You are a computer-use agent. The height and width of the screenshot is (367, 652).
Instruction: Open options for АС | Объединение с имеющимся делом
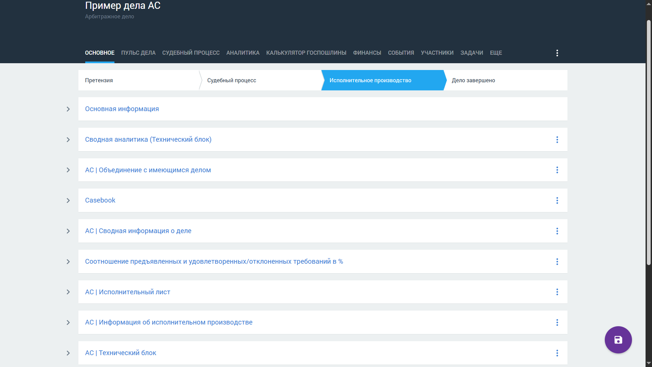pyautogui.click(x=557, y=170)
